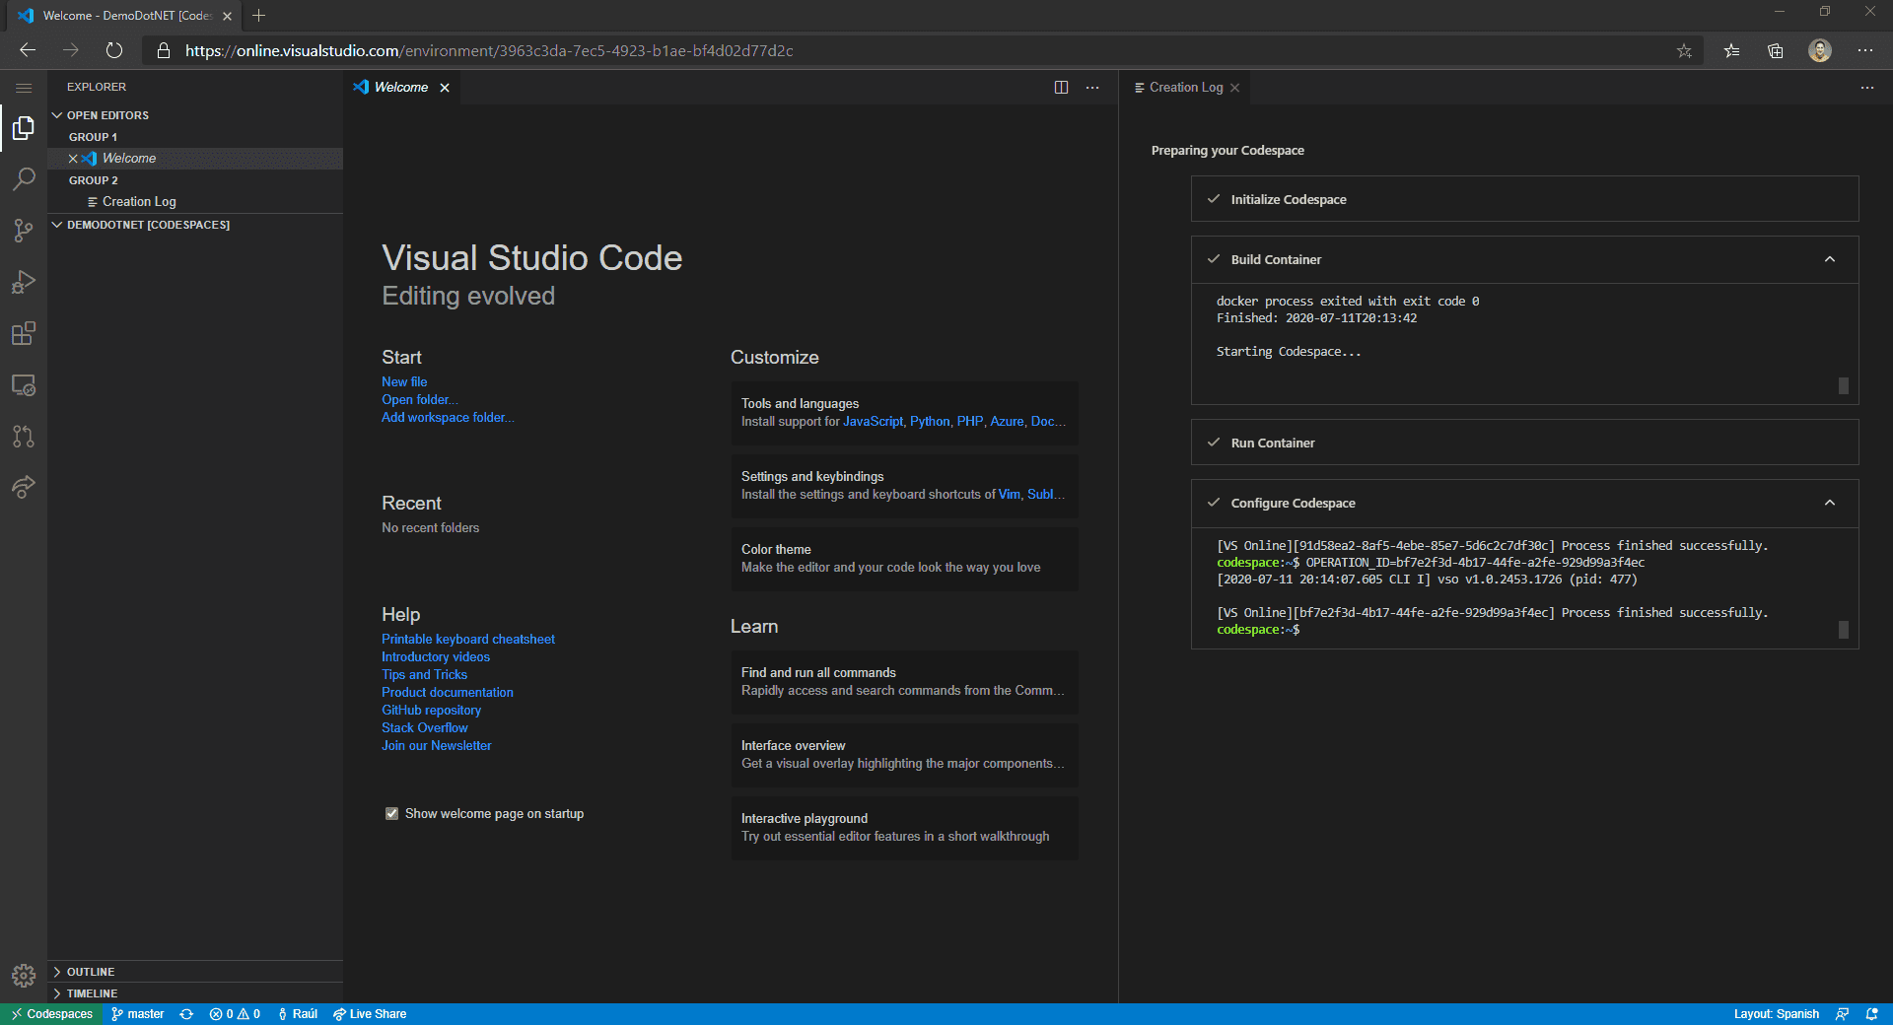Screen dimensions: 1893x1025
Task: Open browser profile avatar
Action: pos(1820,50)
